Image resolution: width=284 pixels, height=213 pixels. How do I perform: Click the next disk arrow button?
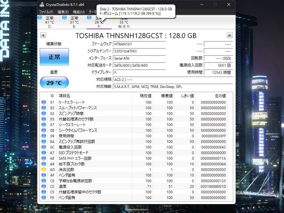229,35
